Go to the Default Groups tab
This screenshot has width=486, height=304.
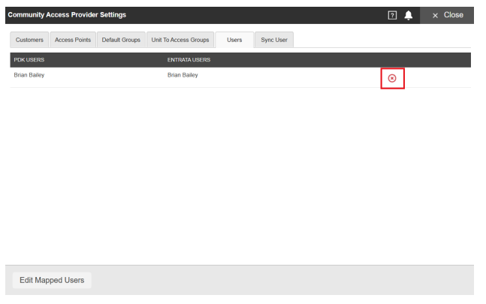tap(121, 40)
